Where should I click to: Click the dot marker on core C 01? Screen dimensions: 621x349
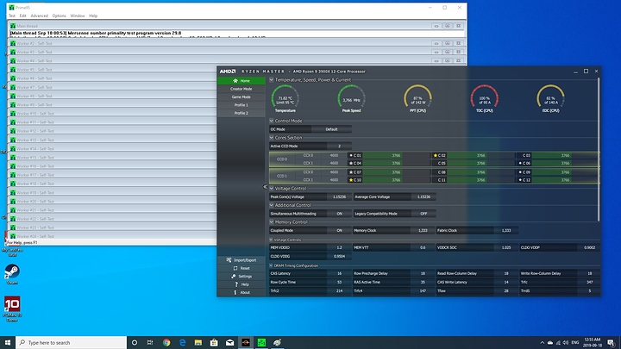[351, 155]
